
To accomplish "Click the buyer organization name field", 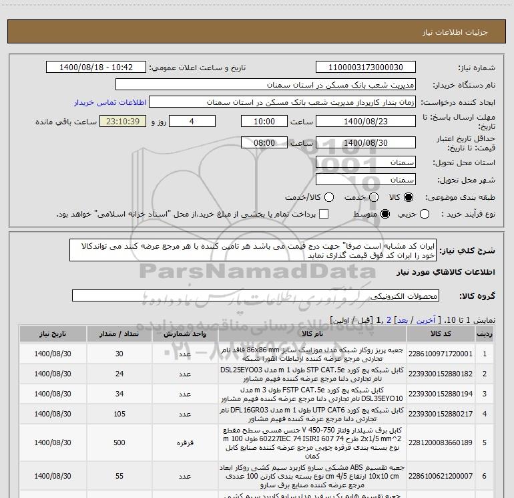I will 266,84.
